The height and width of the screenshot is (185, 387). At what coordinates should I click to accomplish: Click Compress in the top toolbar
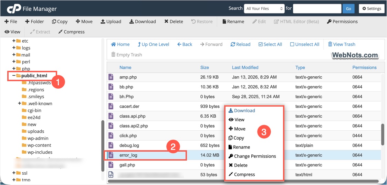tap(71, 32)
